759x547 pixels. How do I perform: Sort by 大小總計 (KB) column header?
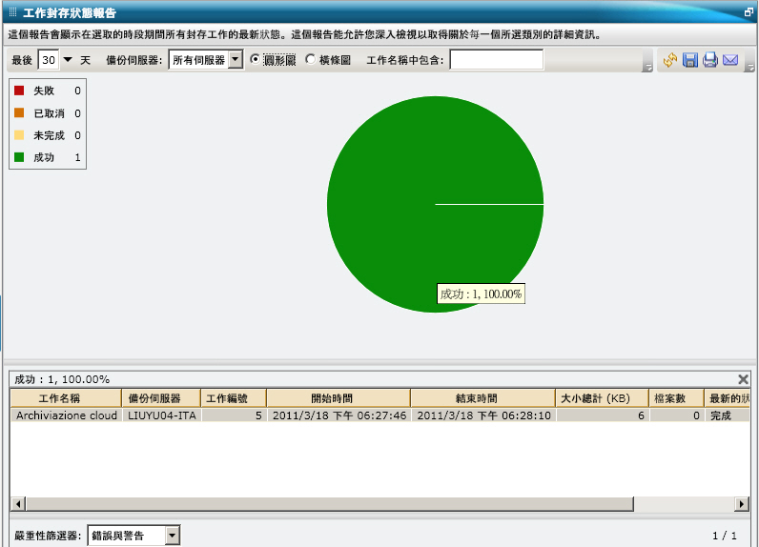point(603,398)
